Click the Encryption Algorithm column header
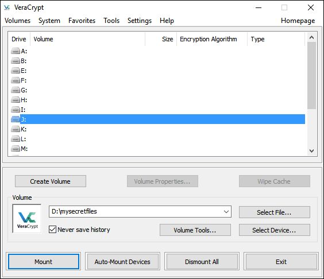324x279 pixels. 209,39
